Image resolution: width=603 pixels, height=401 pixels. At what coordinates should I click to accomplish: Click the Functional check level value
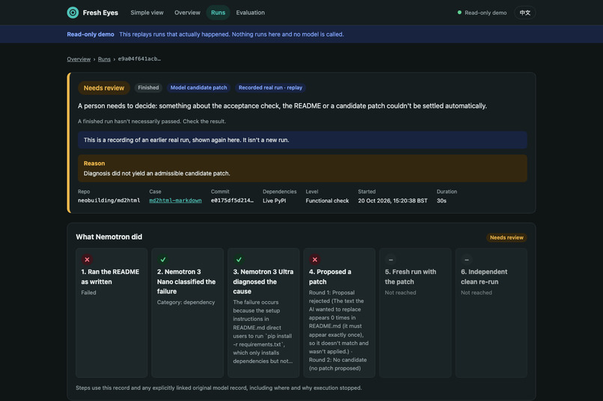click(327, 201)
